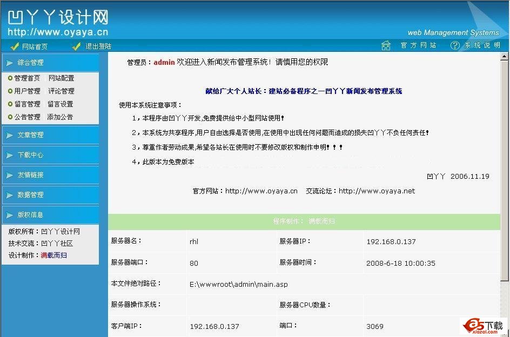Click the checkmark icon beside 网站首页

tap(14, 46)
